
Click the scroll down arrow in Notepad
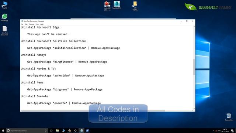point(194,108)
